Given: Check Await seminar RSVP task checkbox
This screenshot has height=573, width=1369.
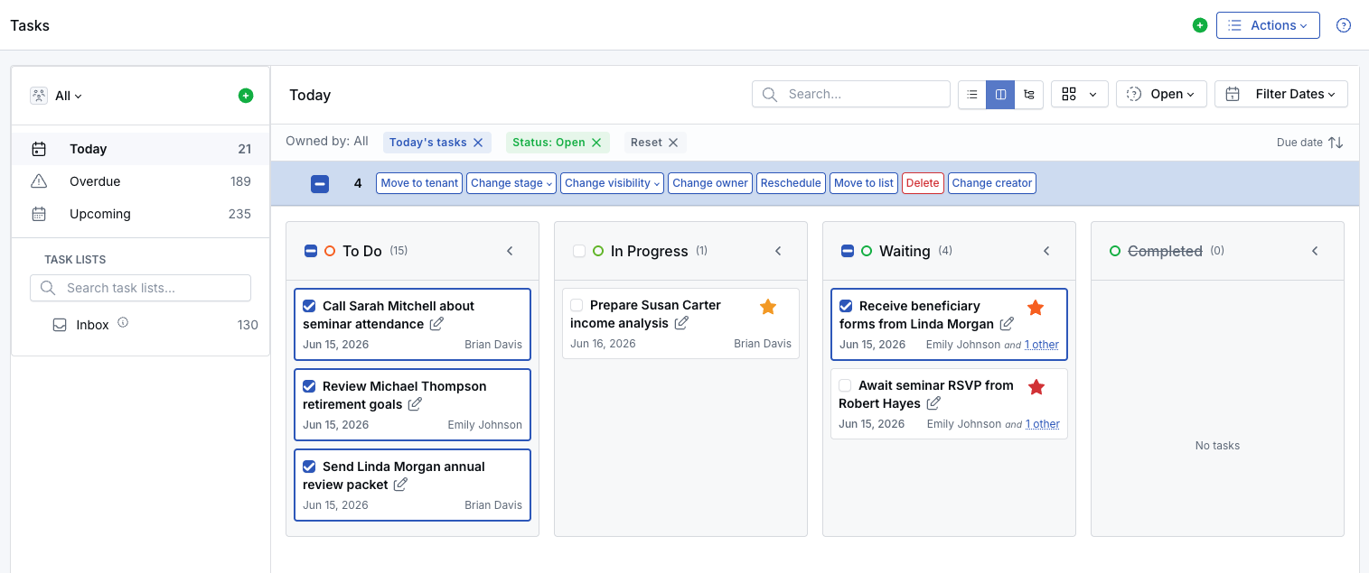Looking at the screenshot, I should pos(845,385).
